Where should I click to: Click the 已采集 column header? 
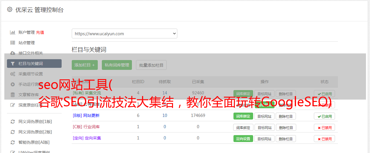(x=198, y=82)
